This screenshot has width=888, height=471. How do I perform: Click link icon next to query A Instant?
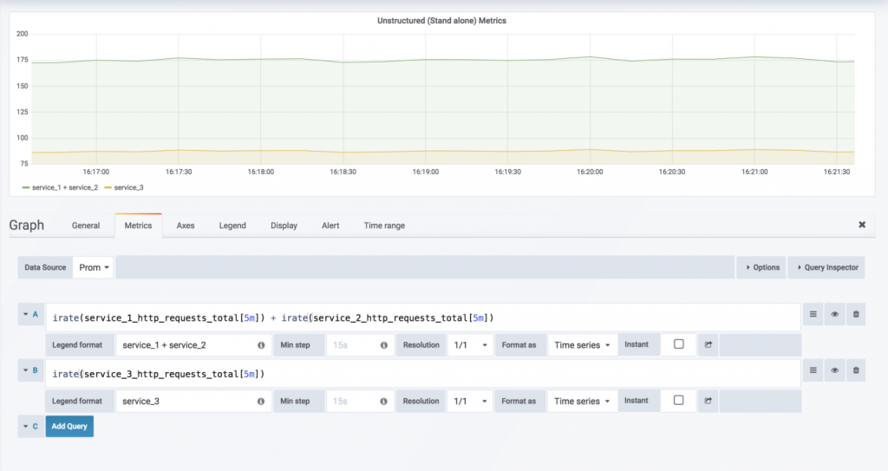click(x=708, y=344)
